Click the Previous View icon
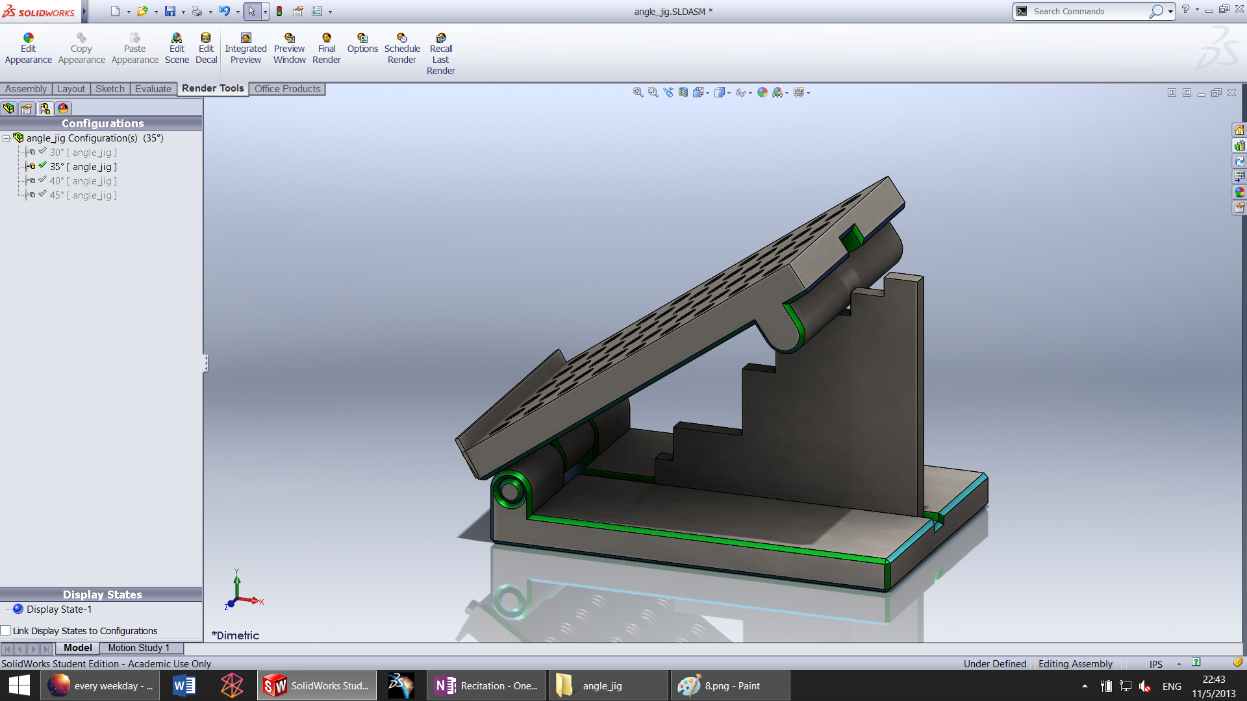Image resolution: width=1247 pixels, height=701 pixels. point(668,92)
